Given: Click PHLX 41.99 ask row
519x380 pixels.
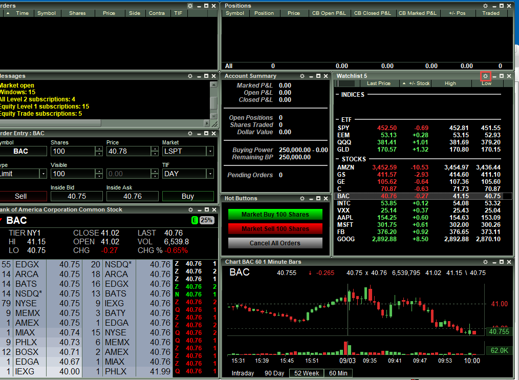Looking at the screenshot, I should (127, 371).
